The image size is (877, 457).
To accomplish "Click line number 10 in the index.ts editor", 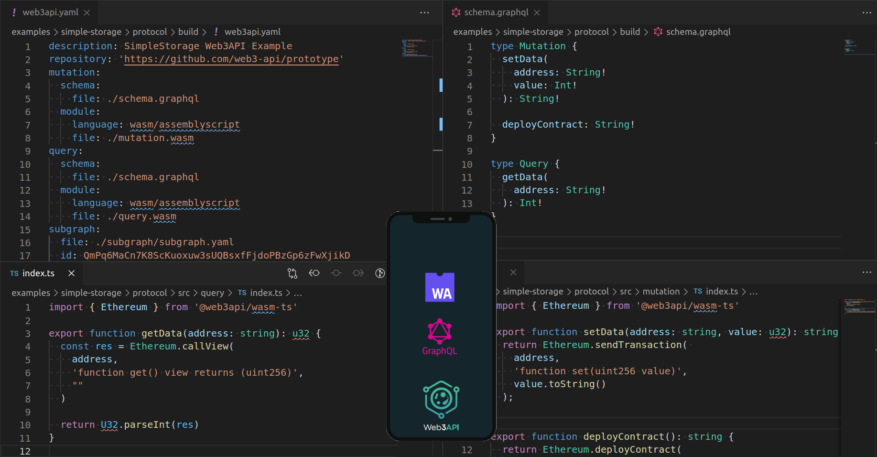I will [26, 424].
